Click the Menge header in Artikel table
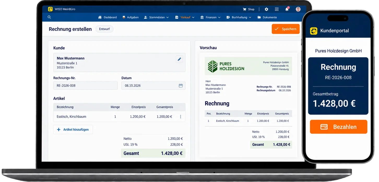This screenshot has height=182, width=379. pos(115,107)
